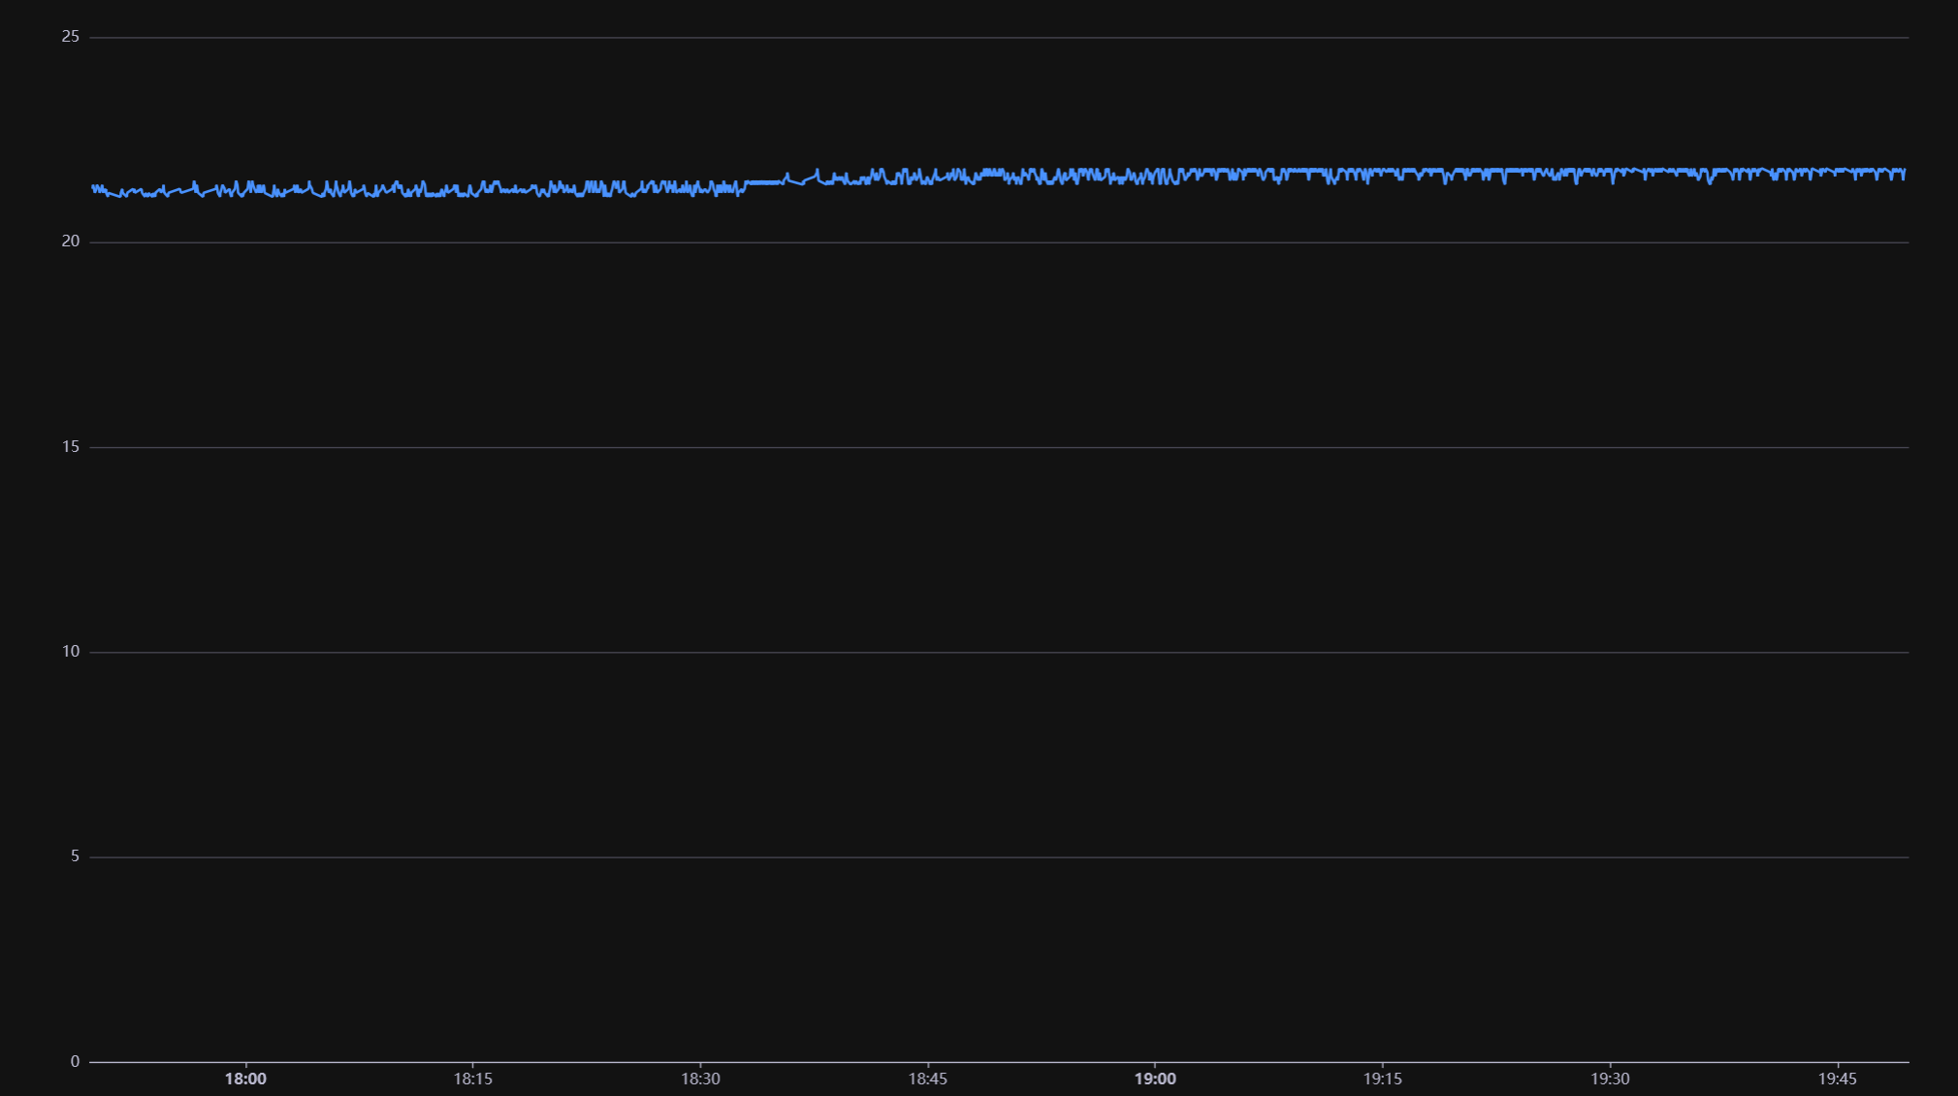Click the 15 value on the y-axis
Viewport: 1958px width, 1096px height.
(x=69, y=446)
